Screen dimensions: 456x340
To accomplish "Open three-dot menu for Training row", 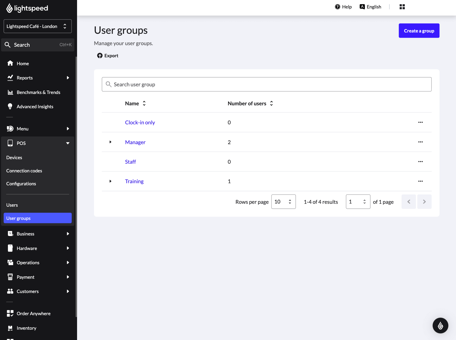I will pos(420,181).
